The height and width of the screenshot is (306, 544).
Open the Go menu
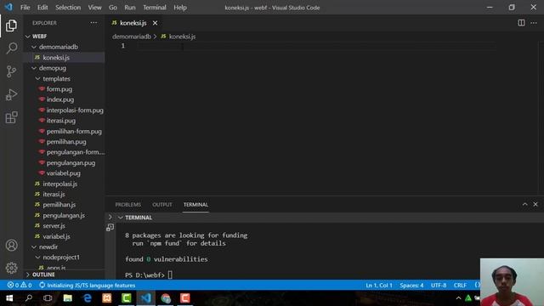pyautogui.click(x=113, y=8)
